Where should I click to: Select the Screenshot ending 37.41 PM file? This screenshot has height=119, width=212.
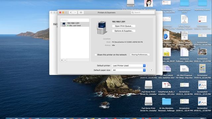(x=202, y=85)
